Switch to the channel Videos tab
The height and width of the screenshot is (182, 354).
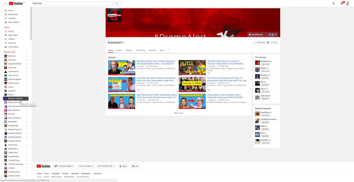(x=119, y=50)
